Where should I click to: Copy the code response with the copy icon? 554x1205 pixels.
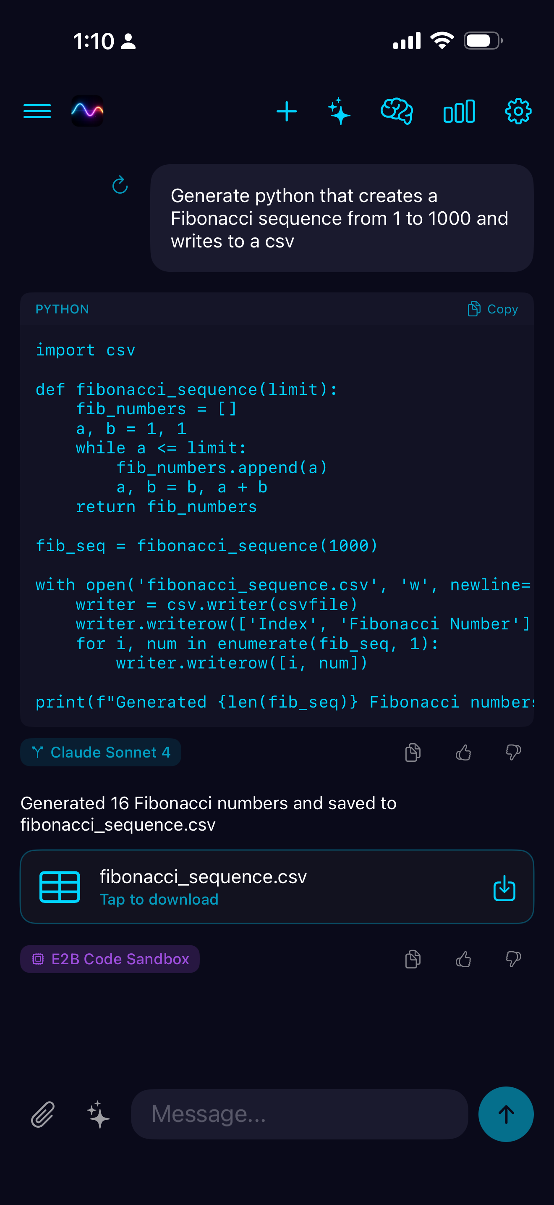point(413,752)
